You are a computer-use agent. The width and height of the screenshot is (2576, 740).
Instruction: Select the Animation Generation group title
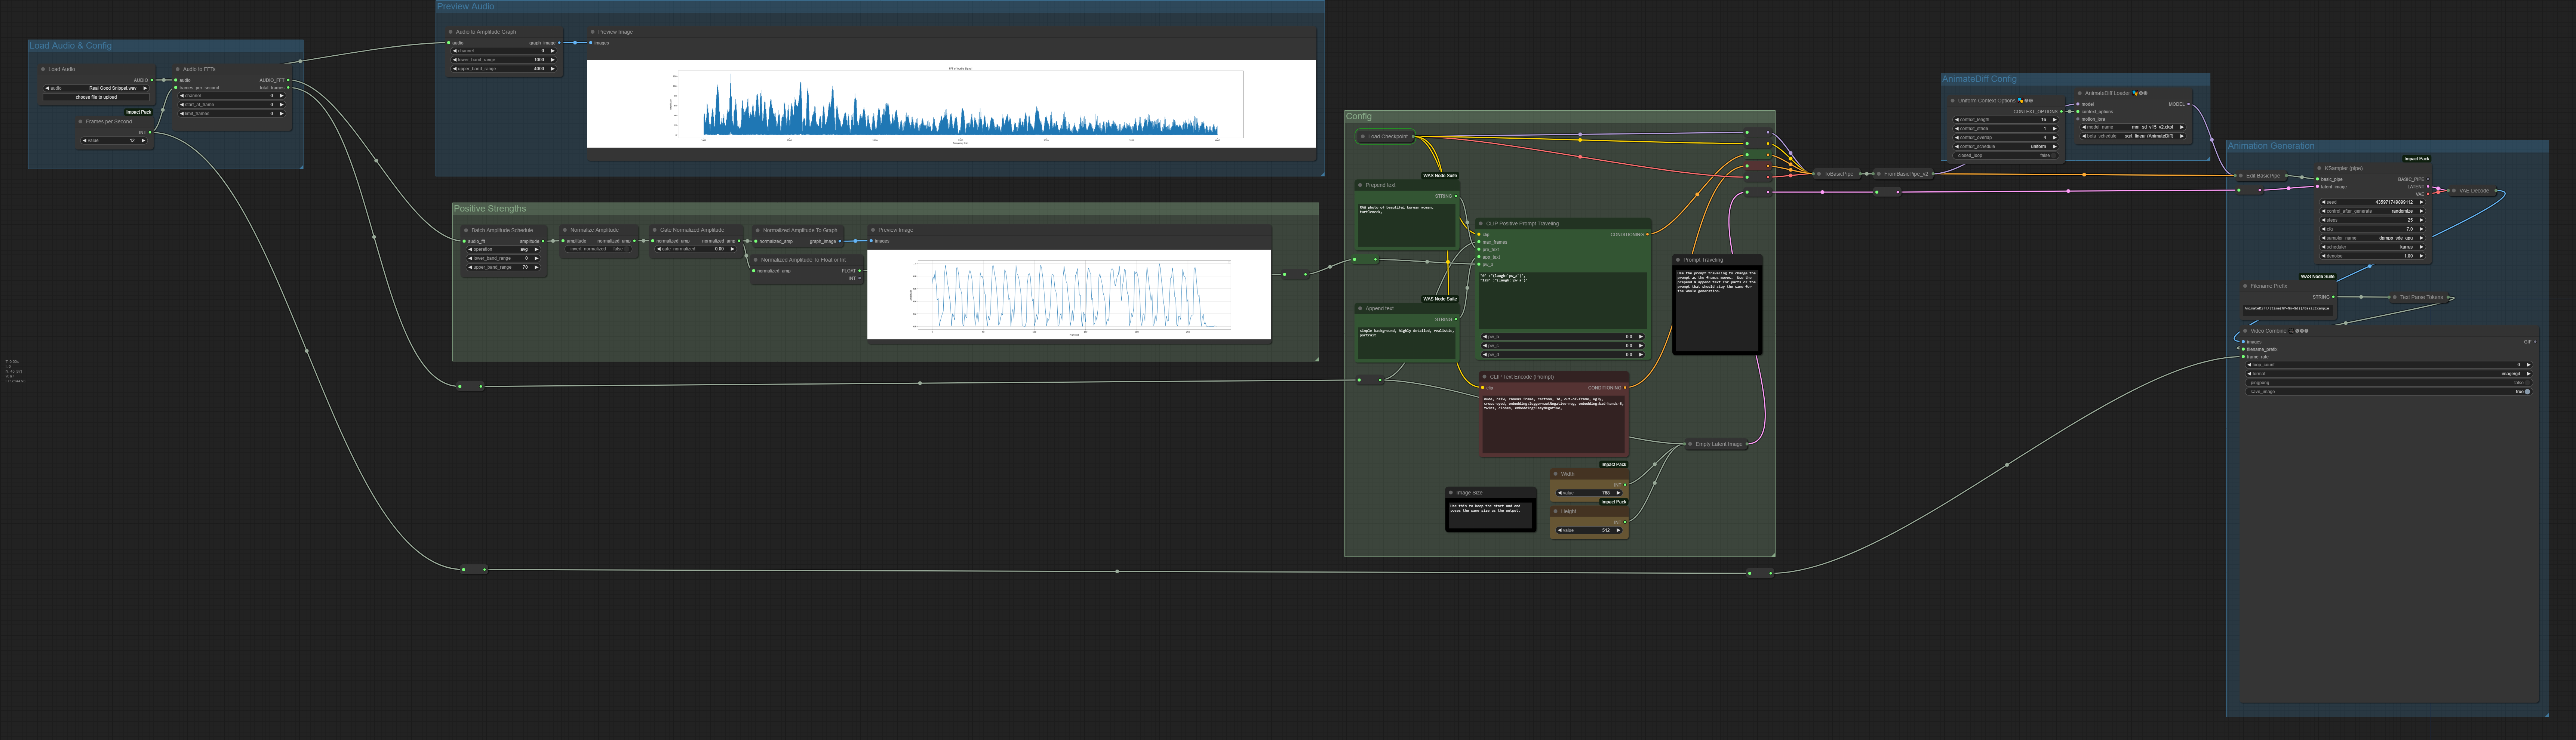[2271, 146]
